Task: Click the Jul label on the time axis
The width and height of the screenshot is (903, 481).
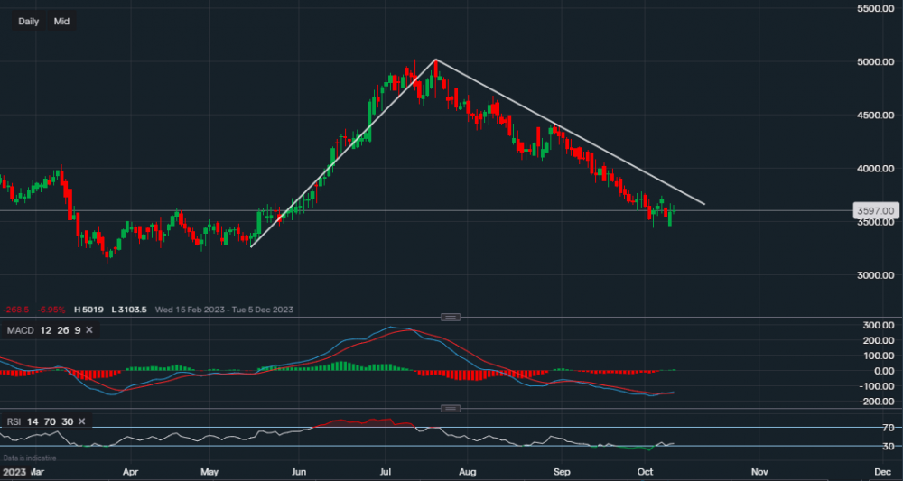Action: coord(386,471)
